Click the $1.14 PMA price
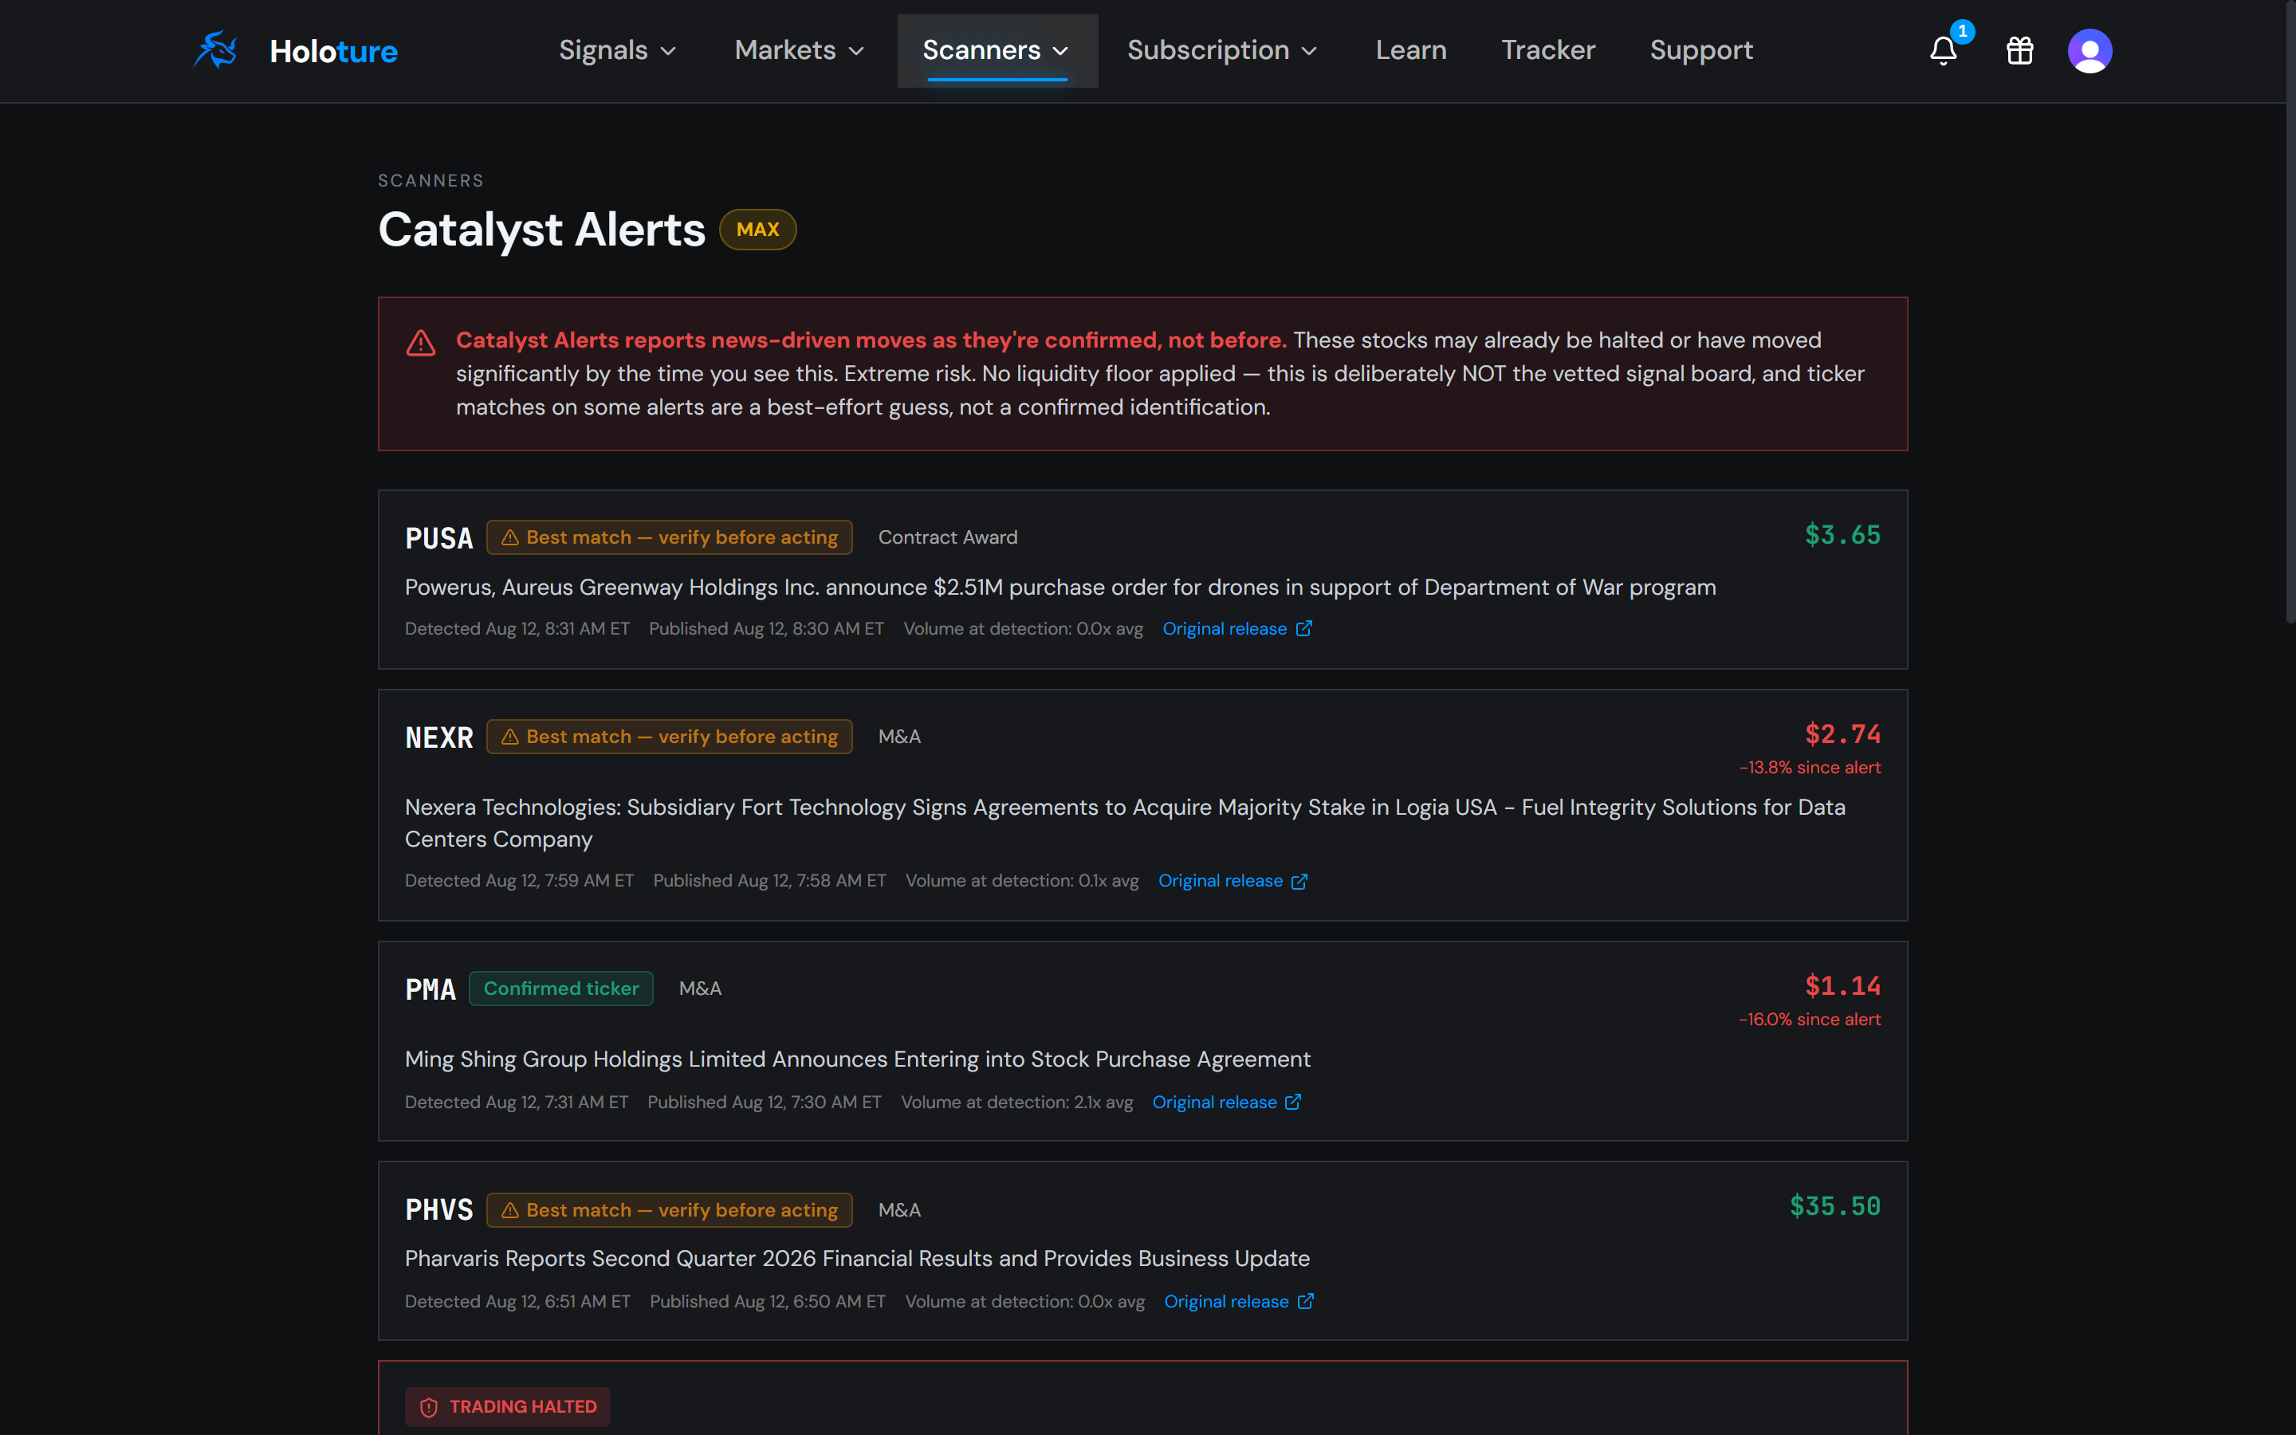The width and height of the screenshot is (2296, 1435). click(x=1842, y=986)
